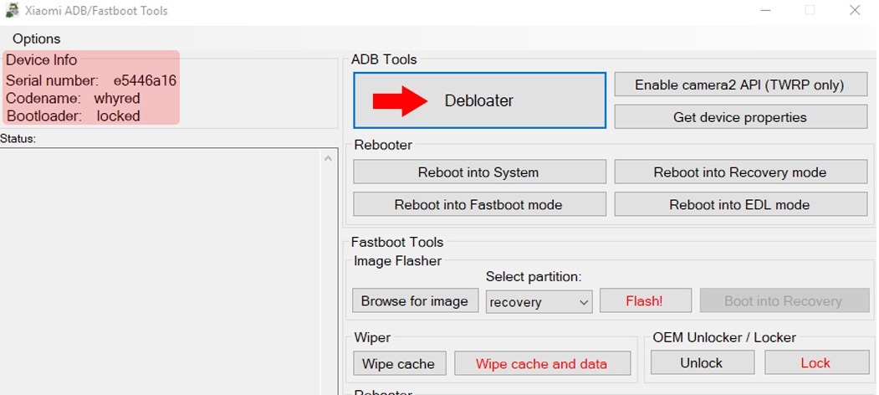Screen dimensions: 879x395
Task: Click inside the Status log area
Action: click(x=161, y=271)
